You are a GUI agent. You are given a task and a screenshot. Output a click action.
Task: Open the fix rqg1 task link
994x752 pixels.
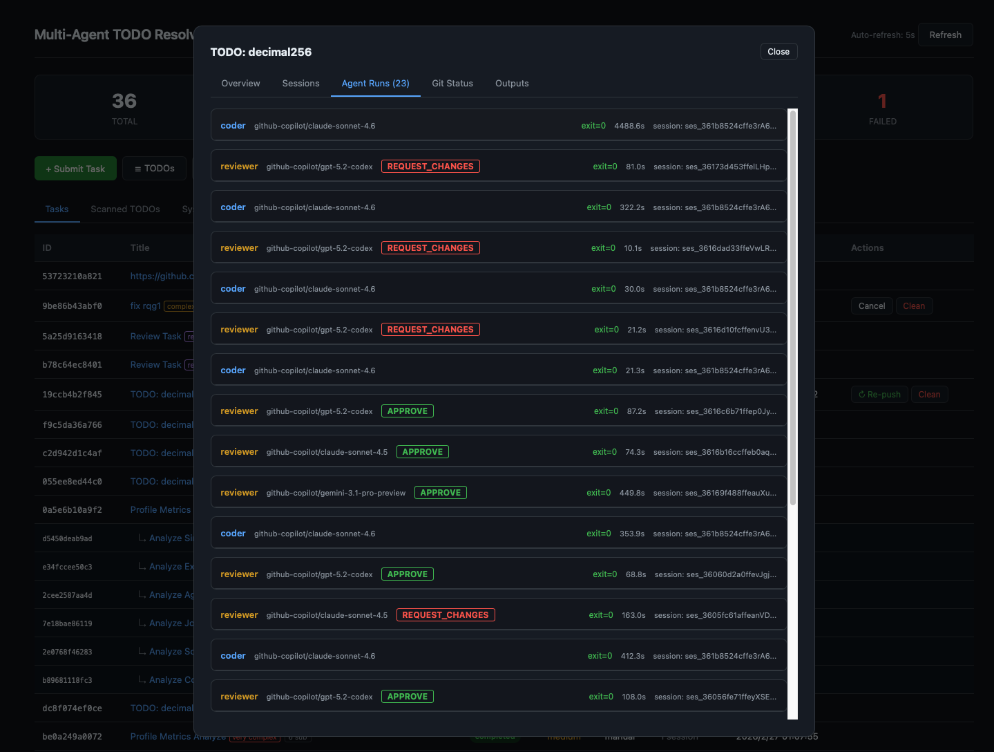coord(145,305)
